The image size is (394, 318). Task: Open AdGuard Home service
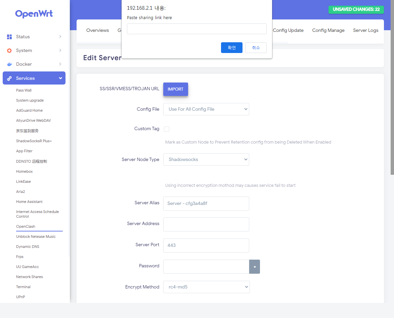click(30, 110)
